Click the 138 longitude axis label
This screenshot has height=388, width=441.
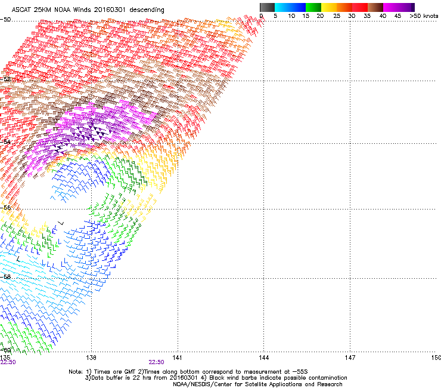click(91, 358)
